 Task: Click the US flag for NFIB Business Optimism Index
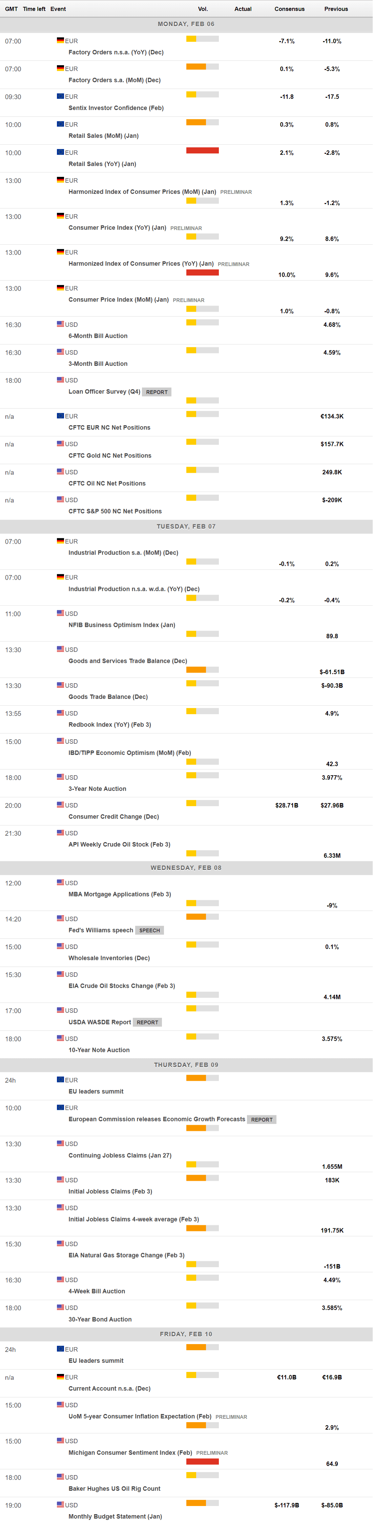point(60,613)
